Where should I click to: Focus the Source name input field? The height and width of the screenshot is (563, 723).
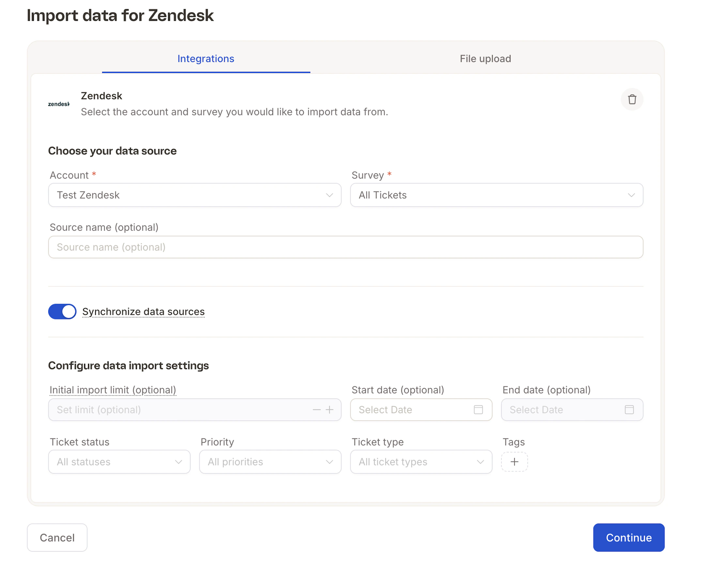pos(346,247)
